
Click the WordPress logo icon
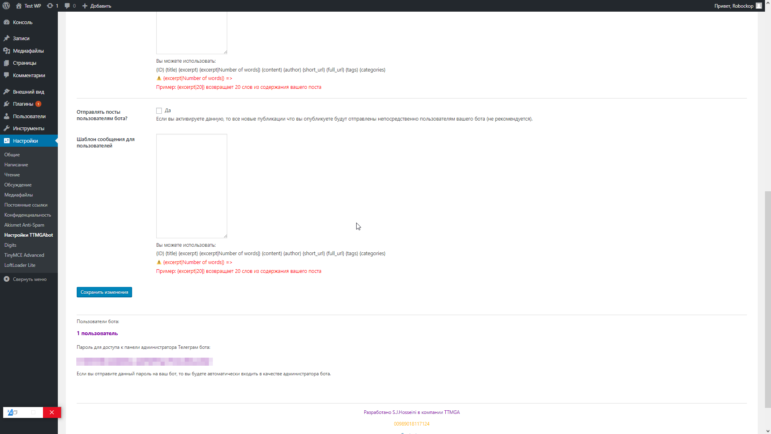6,6
